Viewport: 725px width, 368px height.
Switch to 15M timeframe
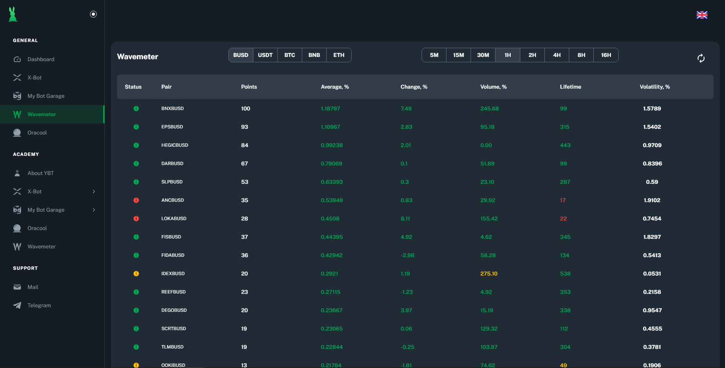coord(458,55)
